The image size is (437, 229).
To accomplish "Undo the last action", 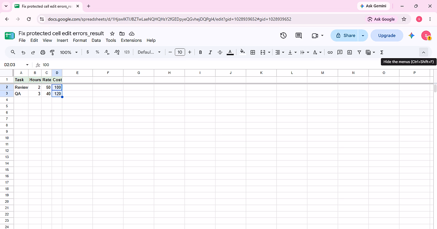I will coord(23,52).
